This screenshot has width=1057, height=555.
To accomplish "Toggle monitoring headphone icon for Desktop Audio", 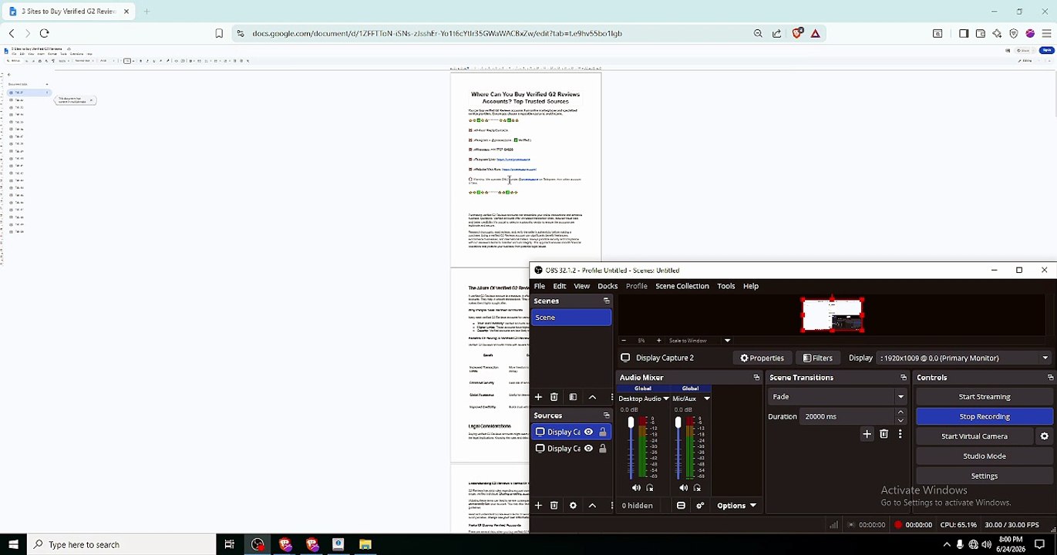I will click(x=650, y=488).
